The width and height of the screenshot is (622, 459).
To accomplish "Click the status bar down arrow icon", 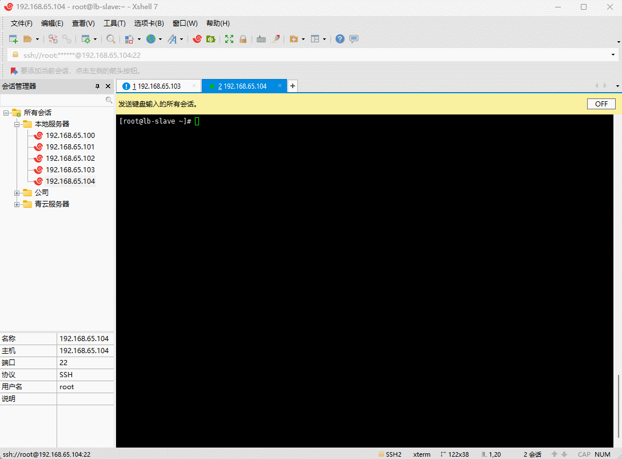I will point(564,454).
